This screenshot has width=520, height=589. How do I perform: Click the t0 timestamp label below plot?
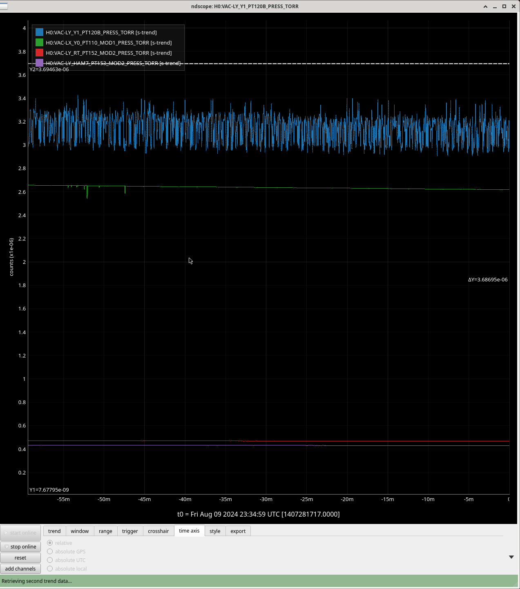pos(259,514)
